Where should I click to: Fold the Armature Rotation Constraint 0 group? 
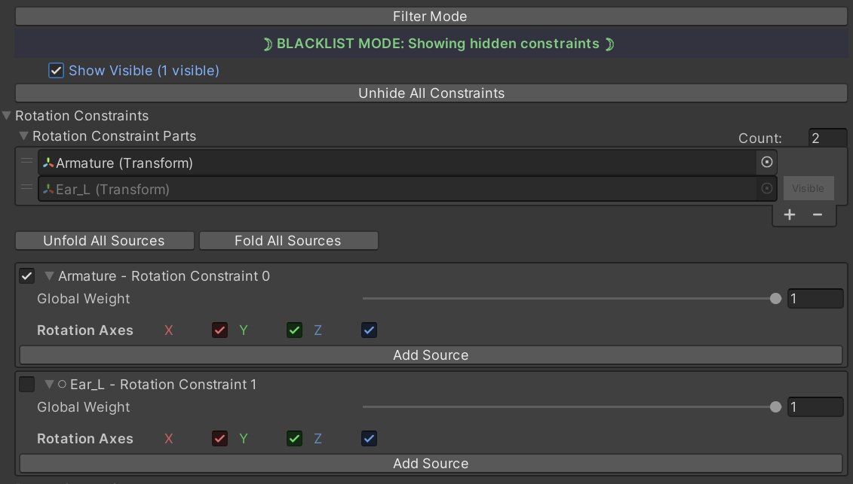[x=49, y=276]
